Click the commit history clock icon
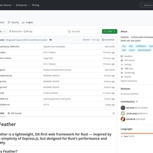Screen dimensions: 153x153 coord(103,40)
